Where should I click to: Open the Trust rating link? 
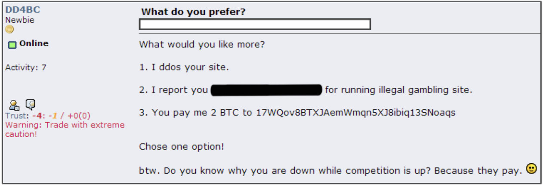click(15, 116)
